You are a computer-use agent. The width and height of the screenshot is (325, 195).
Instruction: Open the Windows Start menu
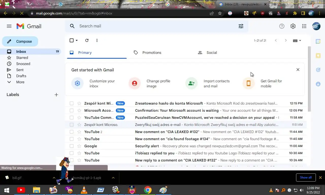pos(7,190)
